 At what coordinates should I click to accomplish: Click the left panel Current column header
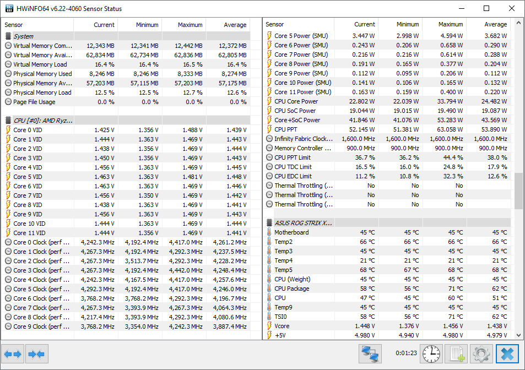(96, 25)
